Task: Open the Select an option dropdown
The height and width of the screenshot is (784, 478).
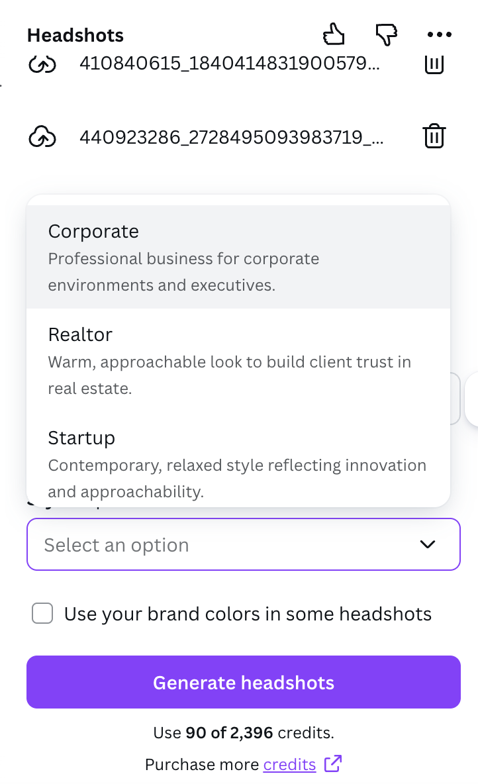Action: [243, 544]
